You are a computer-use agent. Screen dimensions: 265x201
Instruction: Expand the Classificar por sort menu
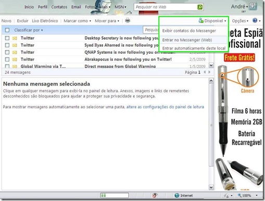(29, 30)
